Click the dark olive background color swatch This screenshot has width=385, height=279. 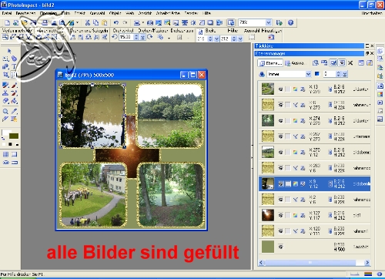point(14,136)
